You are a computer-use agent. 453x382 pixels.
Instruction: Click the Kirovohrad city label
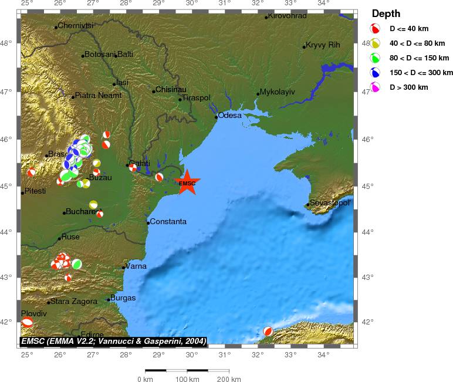pos(287,16)
